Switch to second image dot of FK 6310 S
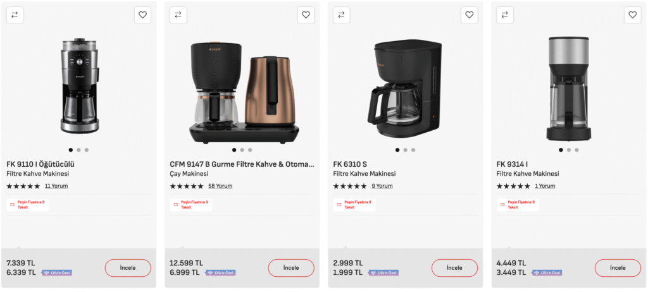The image size is (648, 292). [x=405, y=150]
